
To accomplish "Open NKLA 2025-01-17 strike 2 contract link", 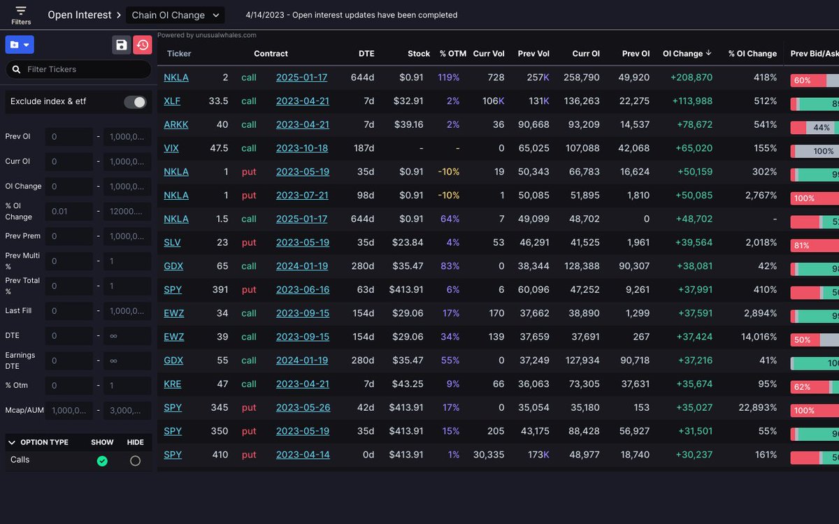I will pyautogui.click(x=302, y=78).
